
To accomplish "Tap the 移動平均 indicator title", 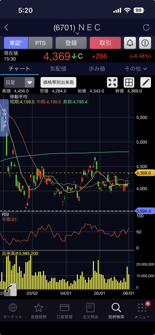I will (18, 97).
